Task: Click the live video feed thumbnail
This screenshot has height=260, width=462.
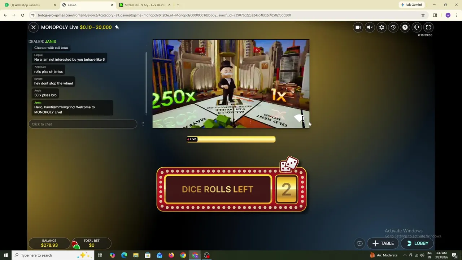Action: coord(231,84)
